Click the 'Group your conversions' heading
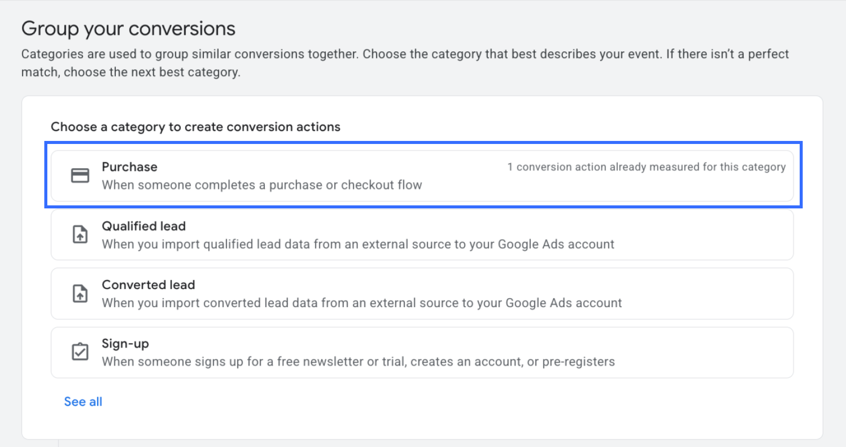This screenshot has height=447, width=846. (128, 29)
